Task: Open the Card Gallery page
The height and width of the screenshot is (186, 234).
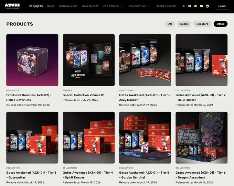Action: coord(68,6)
